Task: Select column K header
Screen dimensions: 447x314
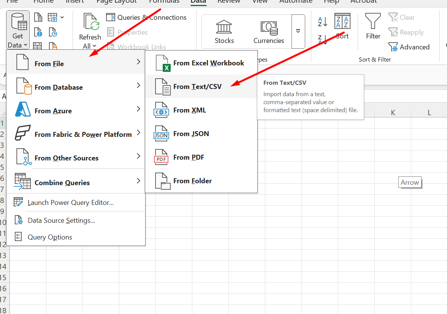Action: click(393, 113)
